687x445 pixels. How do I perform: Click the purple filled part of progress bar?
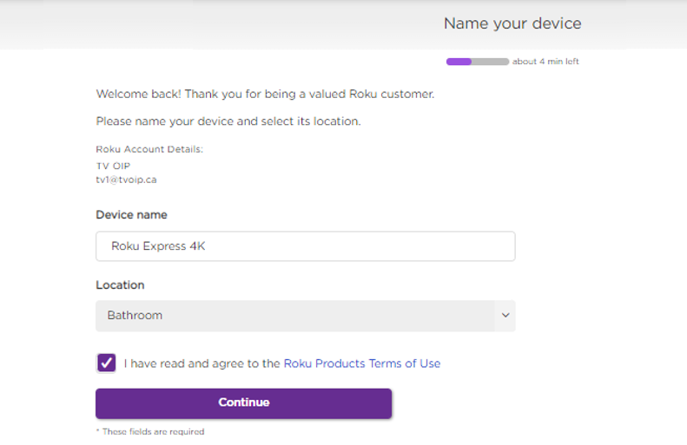(459, 62)
